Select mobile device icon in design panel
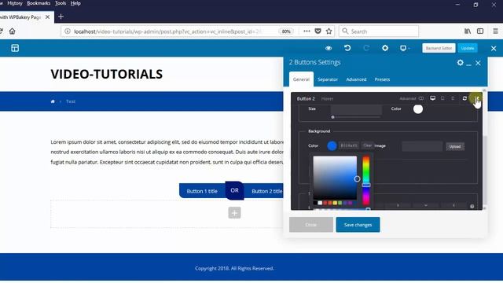Screen dimensions: 503x283 (453, 98)
